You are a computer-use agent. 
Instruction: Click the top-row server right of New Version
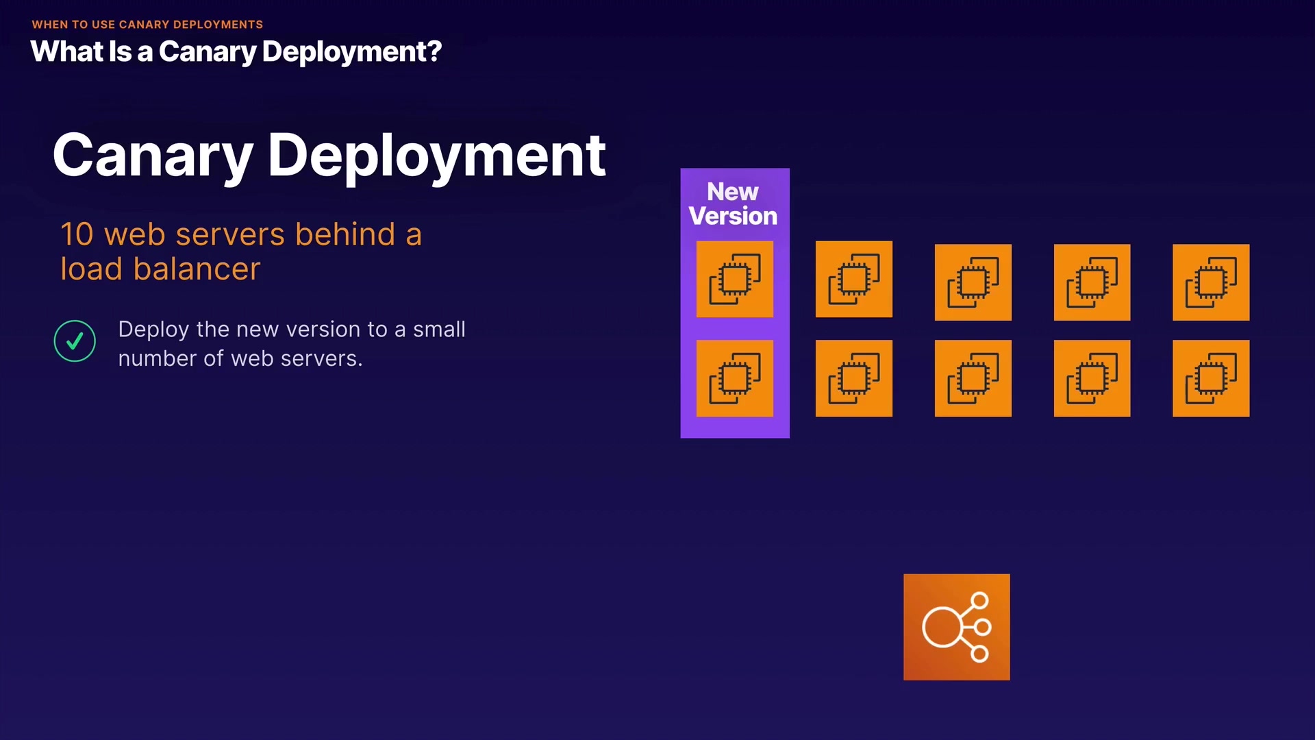point(853,279)
